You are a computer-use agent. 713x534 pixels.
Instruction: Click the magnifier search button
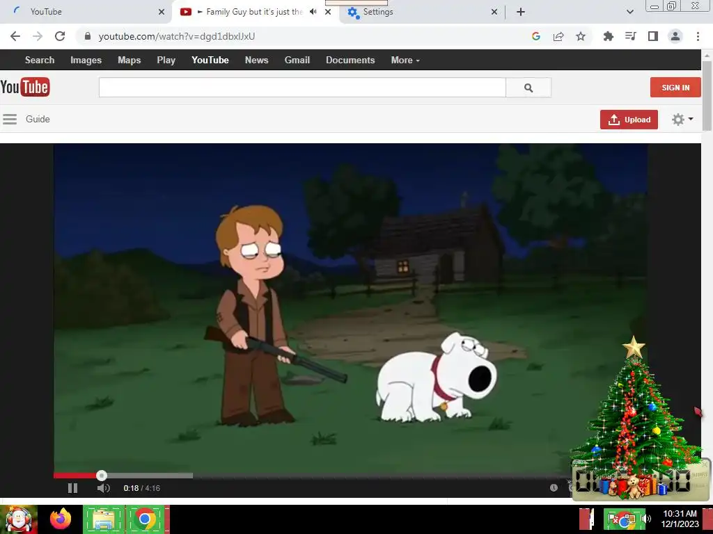[528, 87]
